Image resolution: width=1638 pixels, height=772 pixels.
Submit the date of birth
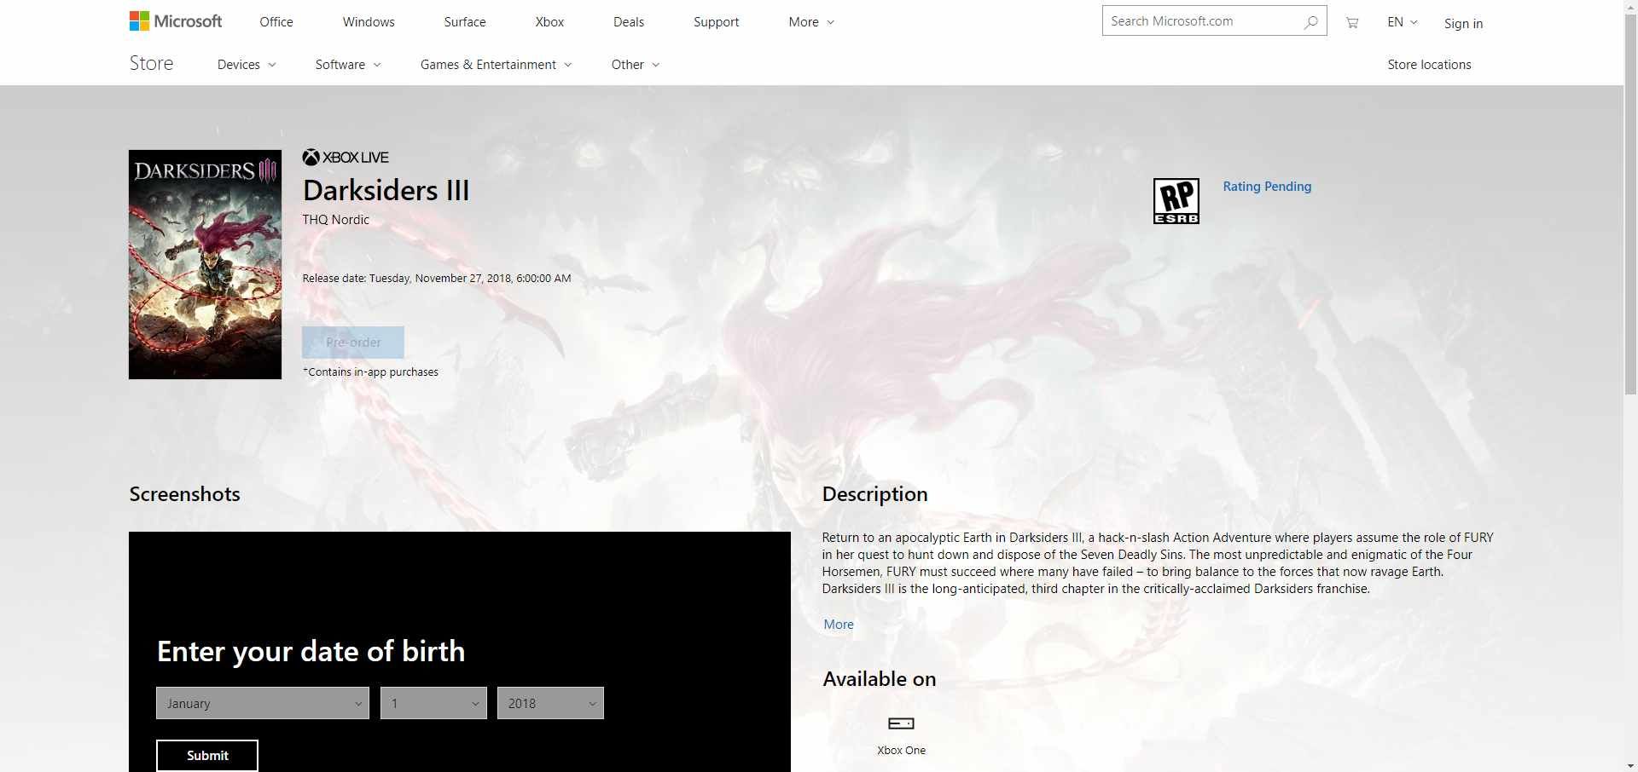[x=207, y=756]
